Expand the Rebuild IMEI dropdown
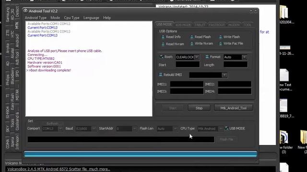The width and height of the screenshot is (307, 172). point(224,75)
